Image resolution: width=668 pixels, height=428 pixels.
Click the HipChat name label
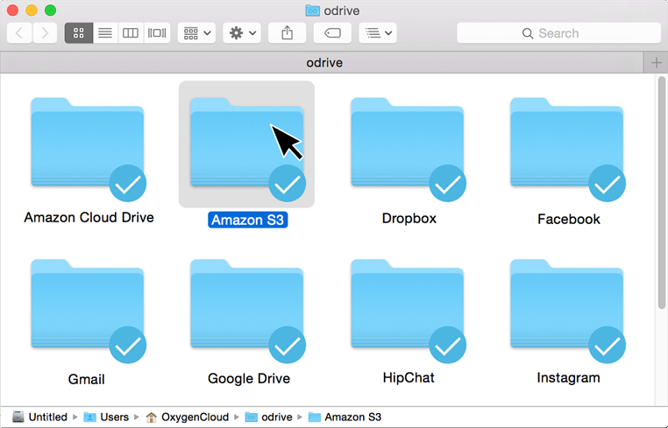(x=409, y=378)
